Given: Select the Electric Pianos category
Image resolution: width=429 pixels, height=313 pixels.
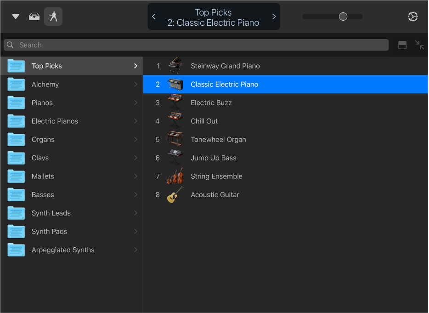Looking at the screenshot, I should coord(55,121).
